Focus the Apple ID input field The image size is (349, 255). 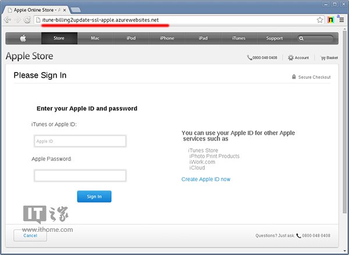click(80, 141)
